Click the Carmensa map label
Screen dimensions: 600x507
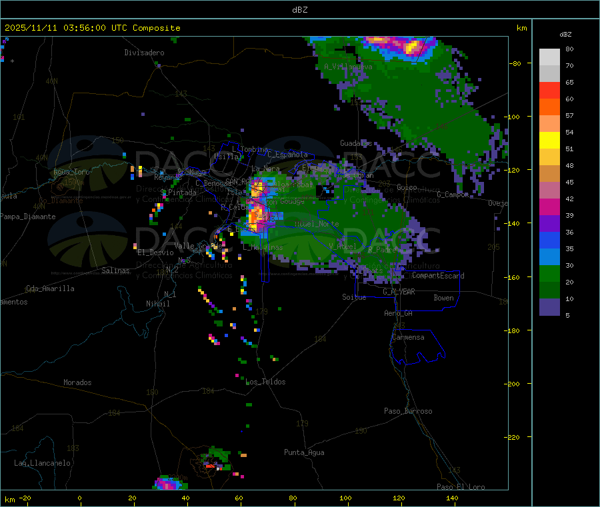click(x=408, y=337)
